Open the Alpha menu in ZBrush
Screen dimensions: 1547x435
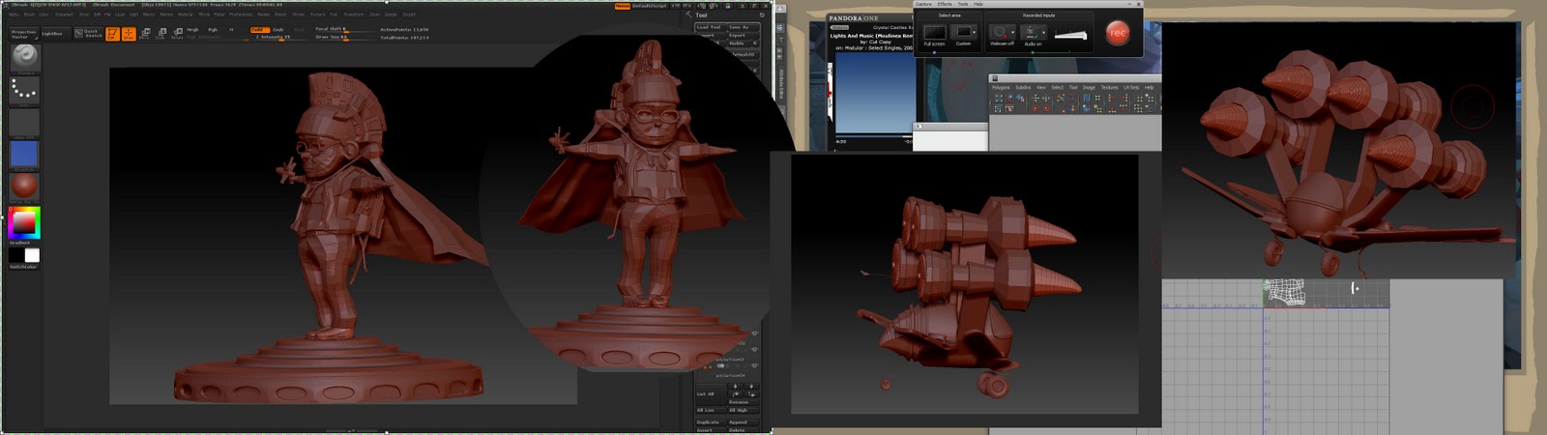pos(14,14)
